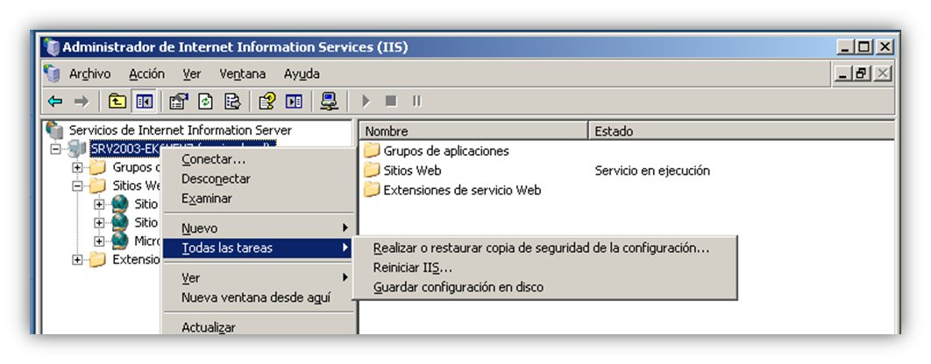
Task: Click the globe icon of the Micro... site
Action: (119, 241)
